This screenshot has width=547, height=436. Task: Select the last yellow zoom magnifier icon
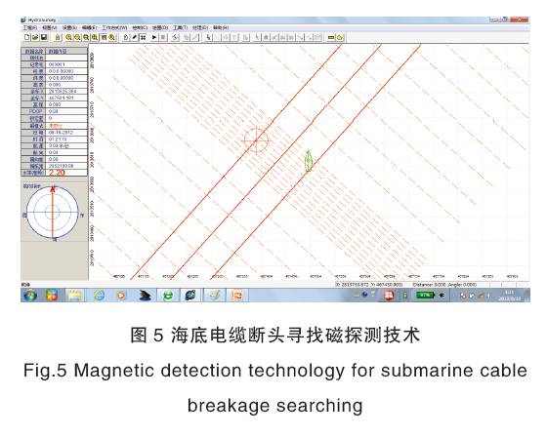[x=112, y=37]
